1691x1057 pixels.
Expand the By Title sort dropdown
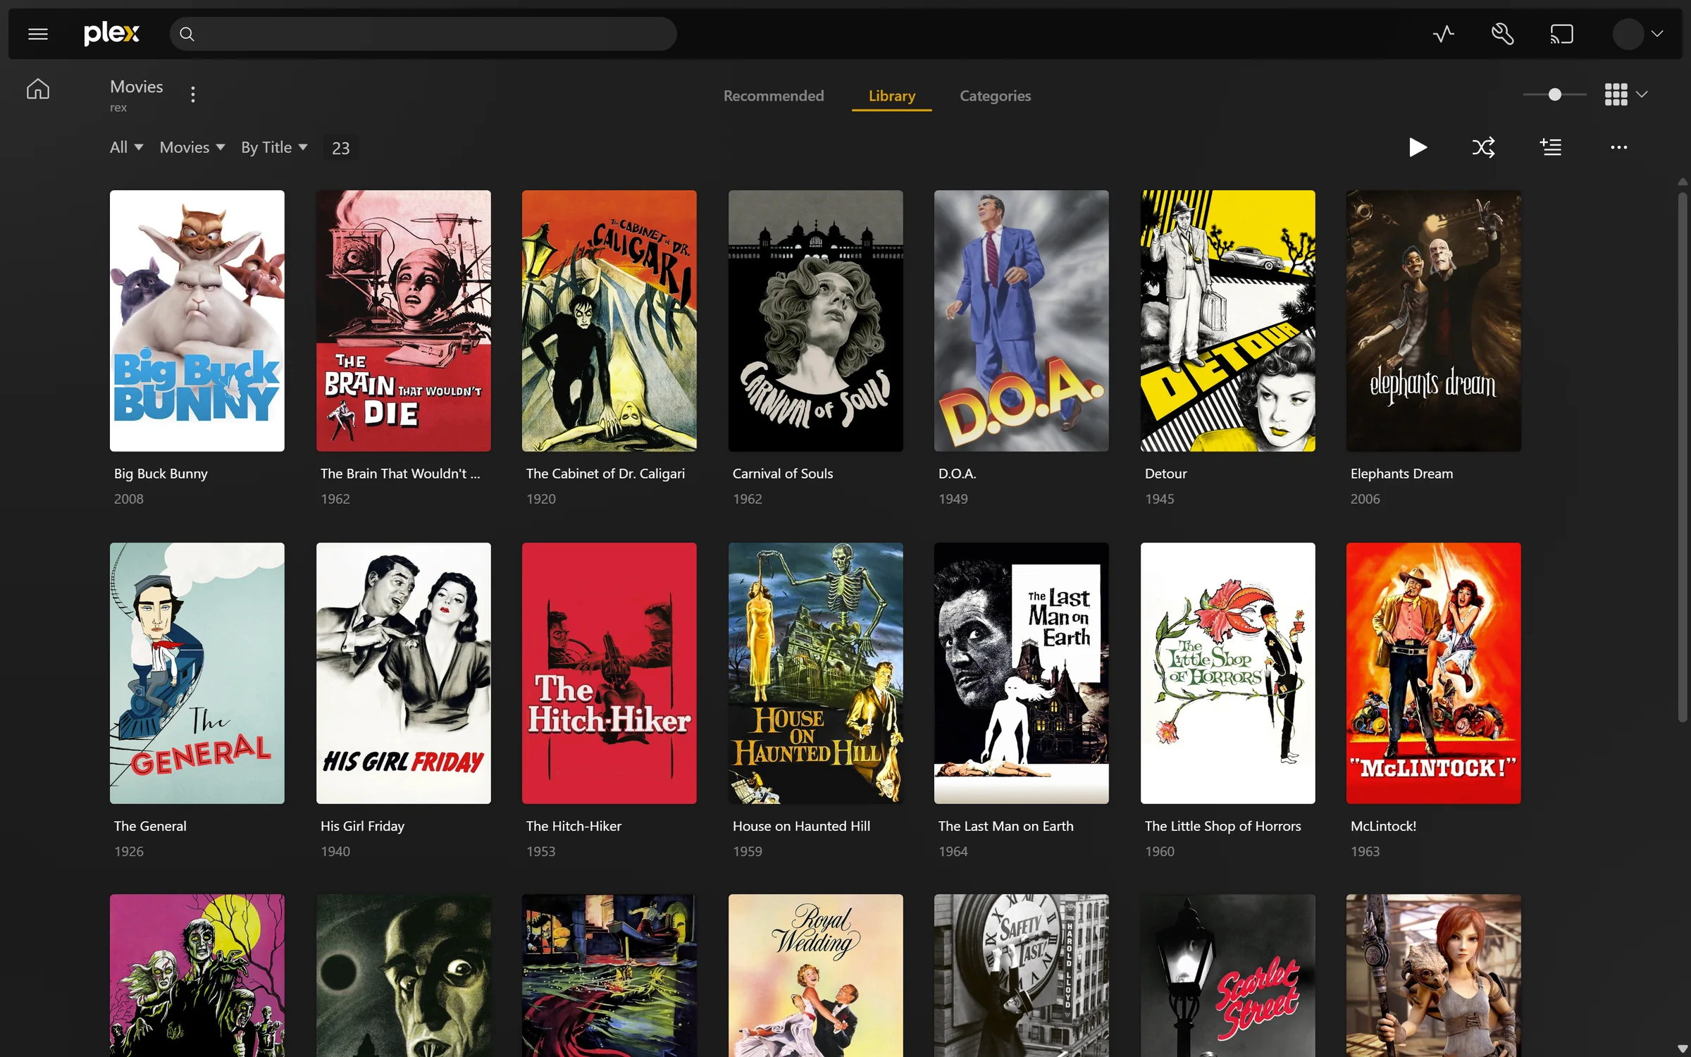pyautogui.click(x=275, y=147)
